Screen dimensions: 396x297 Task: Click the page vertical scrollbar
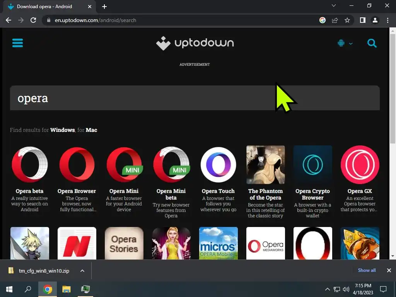(393, 89)
